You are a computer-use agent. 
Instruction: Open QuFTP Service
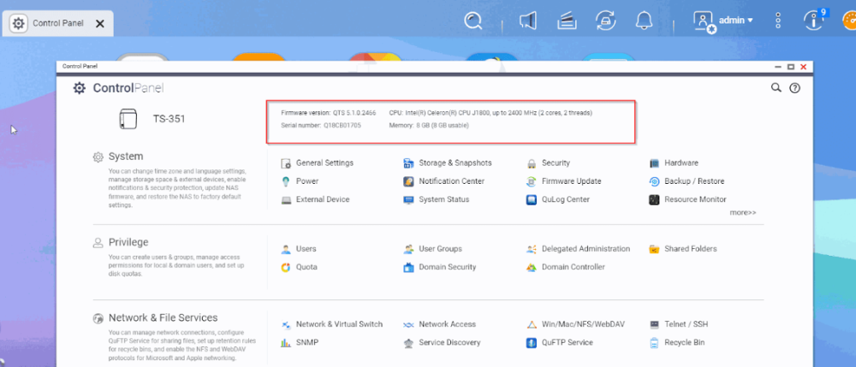point(560,342)
